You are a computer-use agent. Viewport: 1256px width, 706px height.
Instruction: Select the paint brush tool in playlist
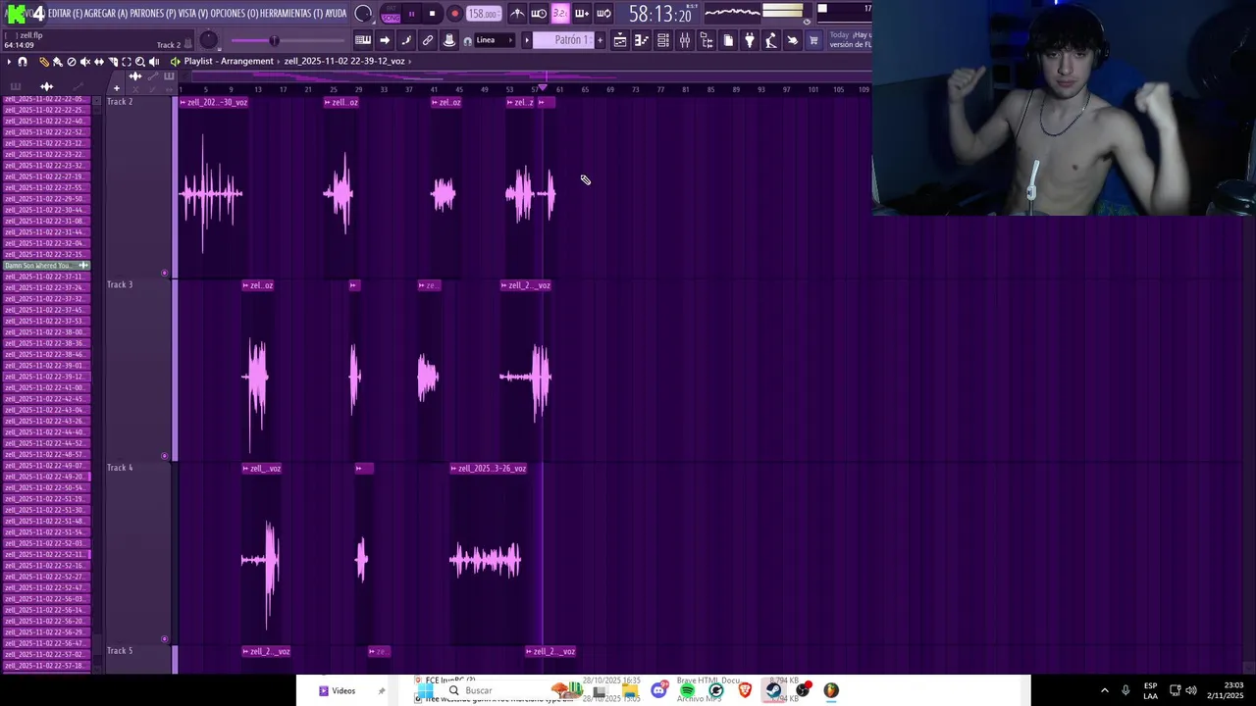[x=57, y=62]
